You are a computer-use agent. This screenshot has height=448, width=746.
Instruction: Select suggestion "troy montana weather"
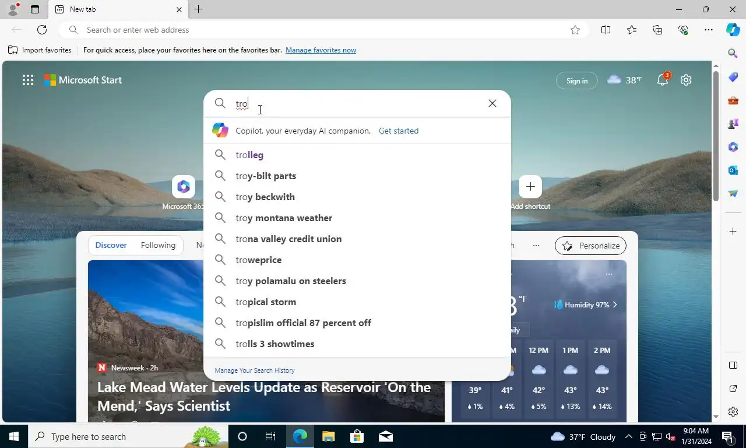point(357,218)
